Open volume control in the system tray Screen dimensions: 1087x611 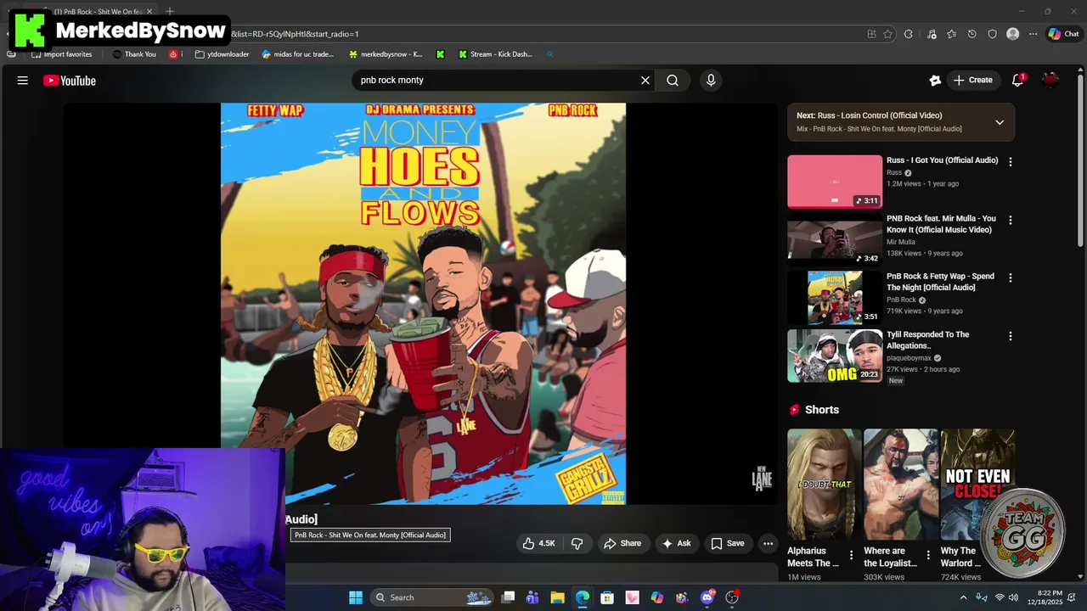coord(1013,597)
